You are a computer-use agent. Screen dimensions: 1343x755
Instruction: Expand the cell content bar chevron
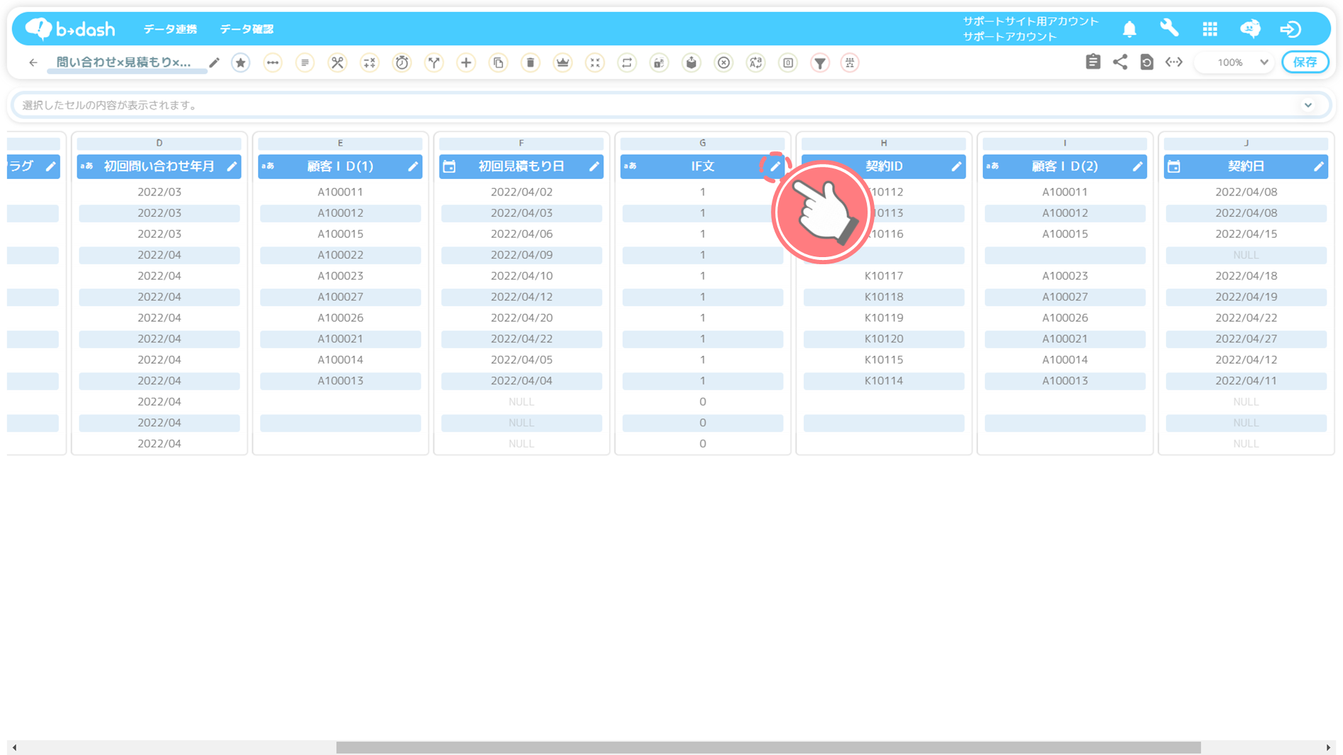(x=1308, y=105)
